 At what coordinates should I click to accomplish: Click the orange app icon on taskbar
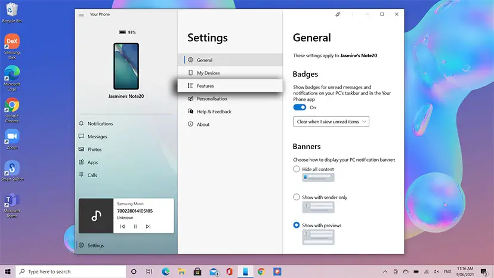pyautogui.click(x=277, y=271)
